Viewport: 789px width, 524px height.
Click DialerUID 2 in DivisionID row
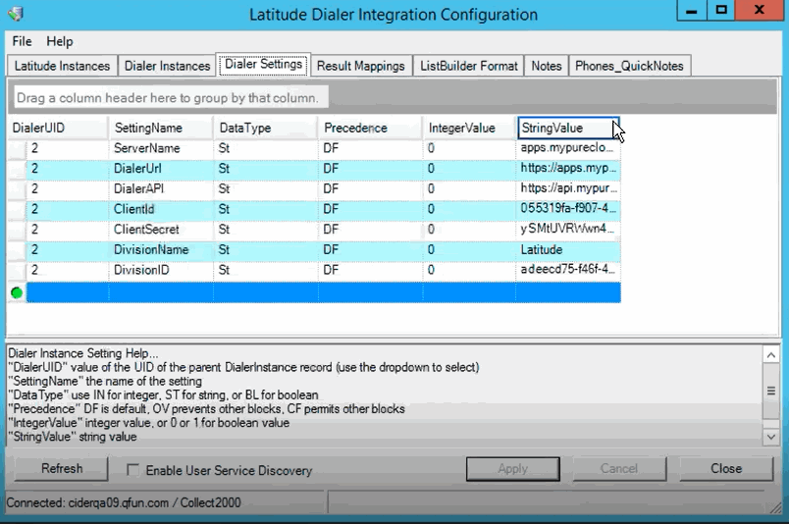(x=68, y=270)
